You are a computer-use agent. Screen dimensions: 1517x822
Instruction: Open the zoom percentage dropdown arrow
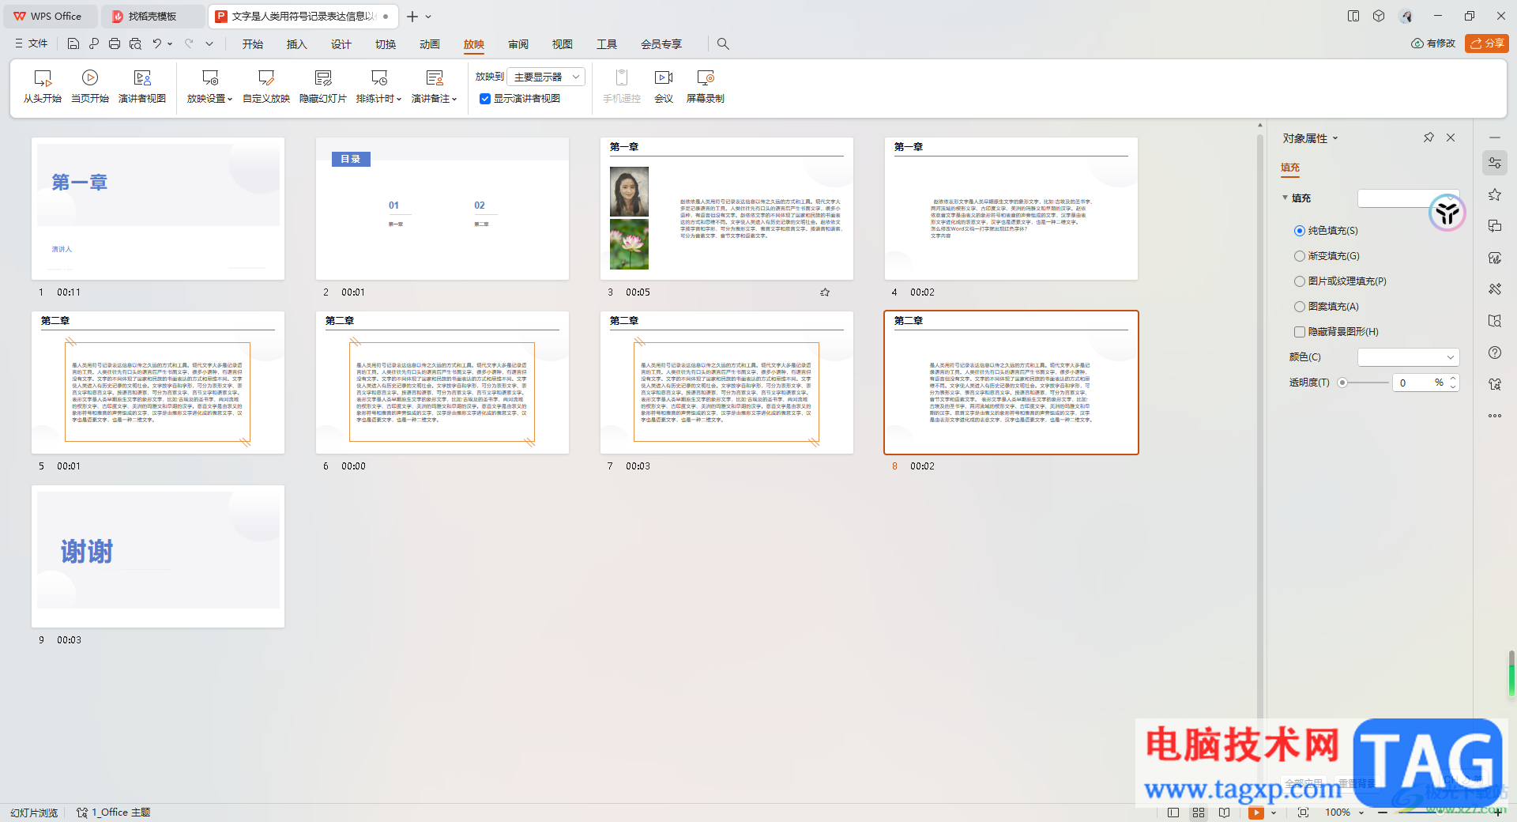(1361, 813)
